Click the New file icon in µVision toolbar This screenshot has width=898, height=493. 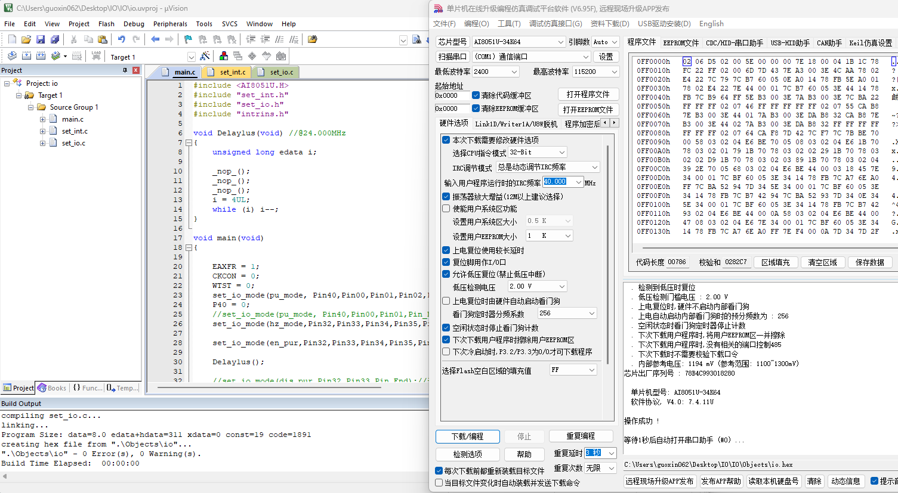(12, 39)
